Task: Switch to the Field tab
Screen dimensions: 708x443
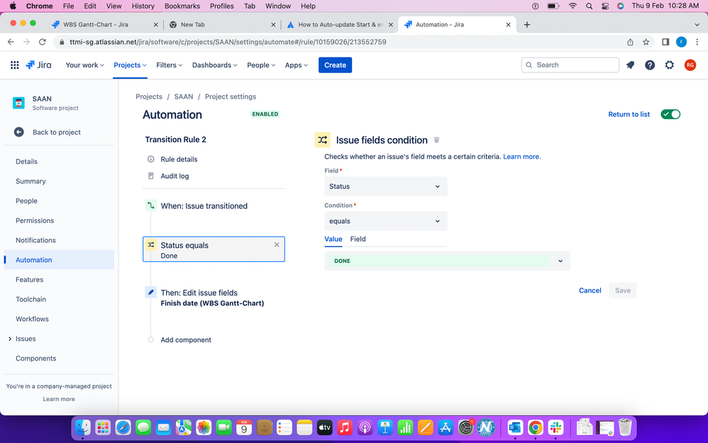Action: tap(358, 239)
